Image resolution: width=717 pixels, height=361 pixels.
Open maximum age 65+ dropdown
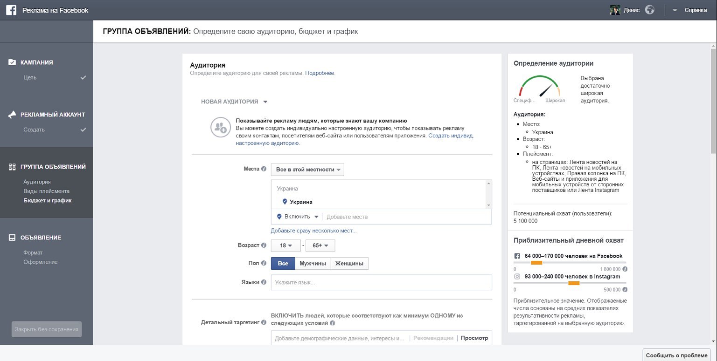tap(320, 245)
